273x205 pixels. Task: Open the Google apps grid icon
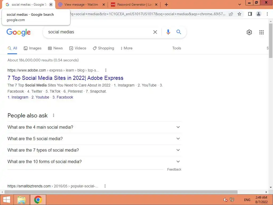261,32
